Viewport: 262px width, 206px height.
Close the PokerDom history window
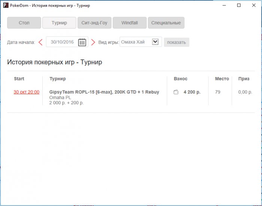254,5
